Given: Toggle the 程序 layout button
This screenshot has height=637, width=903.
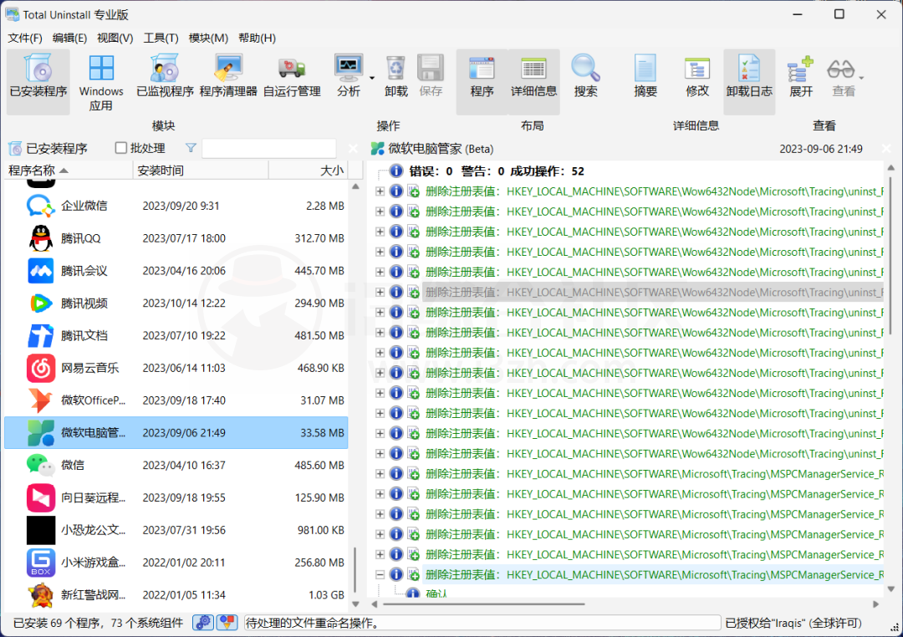Looking at the screenshot, I should pos(482,81).
